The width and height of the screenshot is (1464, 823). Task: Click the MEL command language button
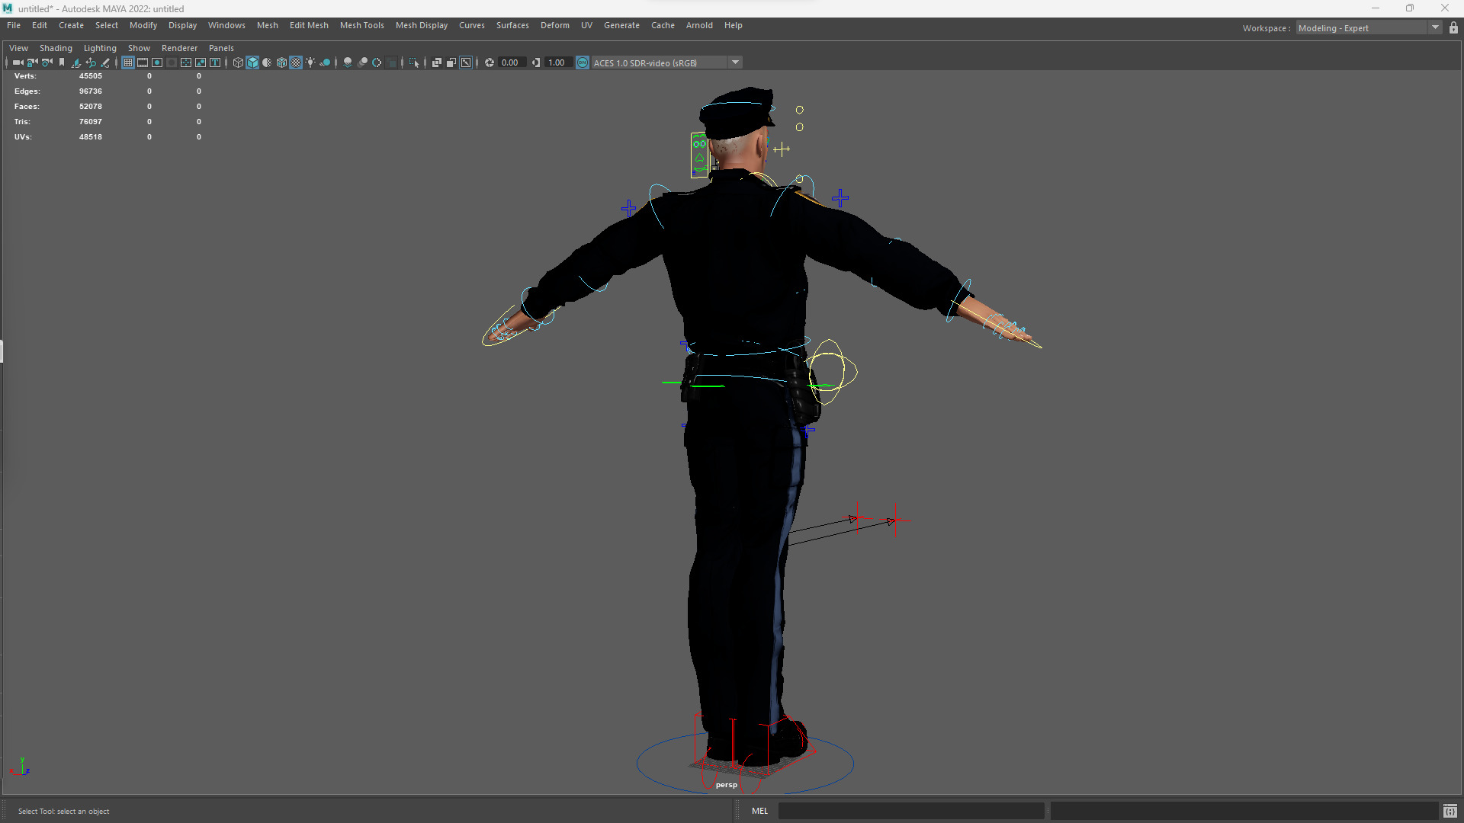click(x=759, y=811)
